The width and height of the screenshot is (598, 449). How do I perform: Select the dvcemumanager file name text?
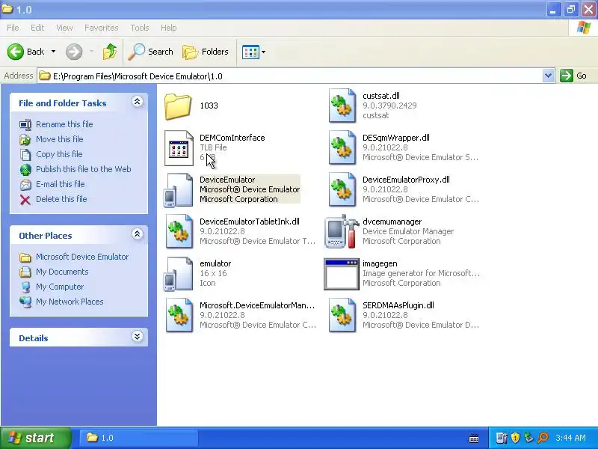pos(392,222)
